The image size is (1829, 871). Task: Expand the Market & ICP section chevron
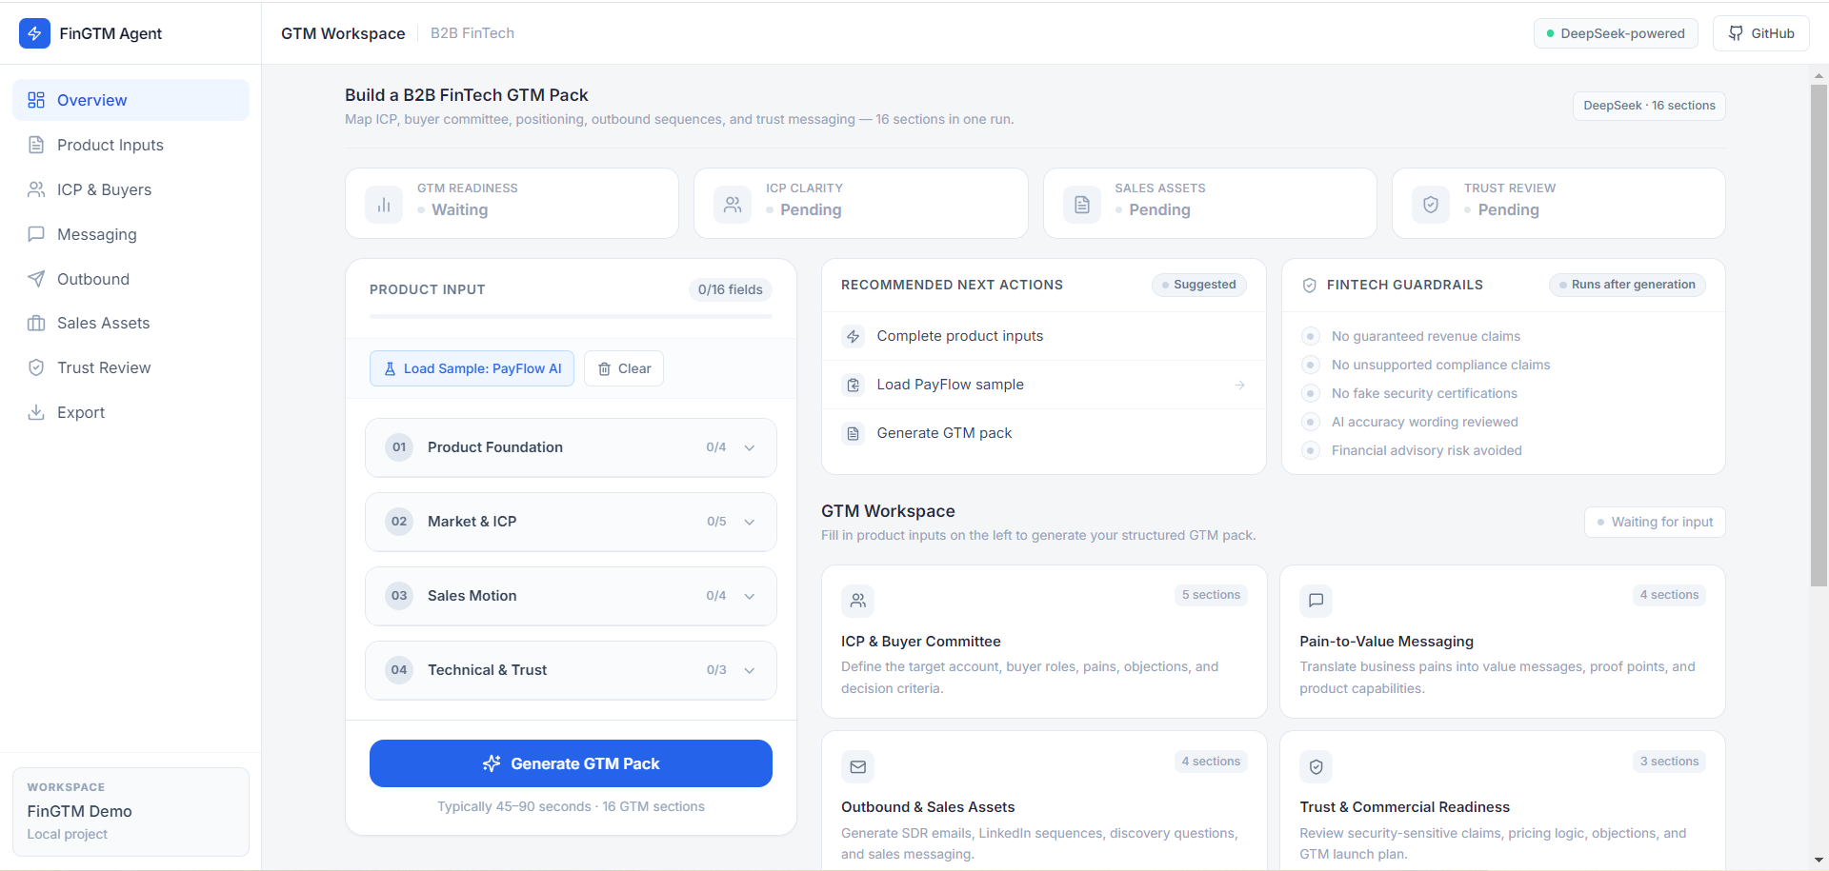coord(750,522)
